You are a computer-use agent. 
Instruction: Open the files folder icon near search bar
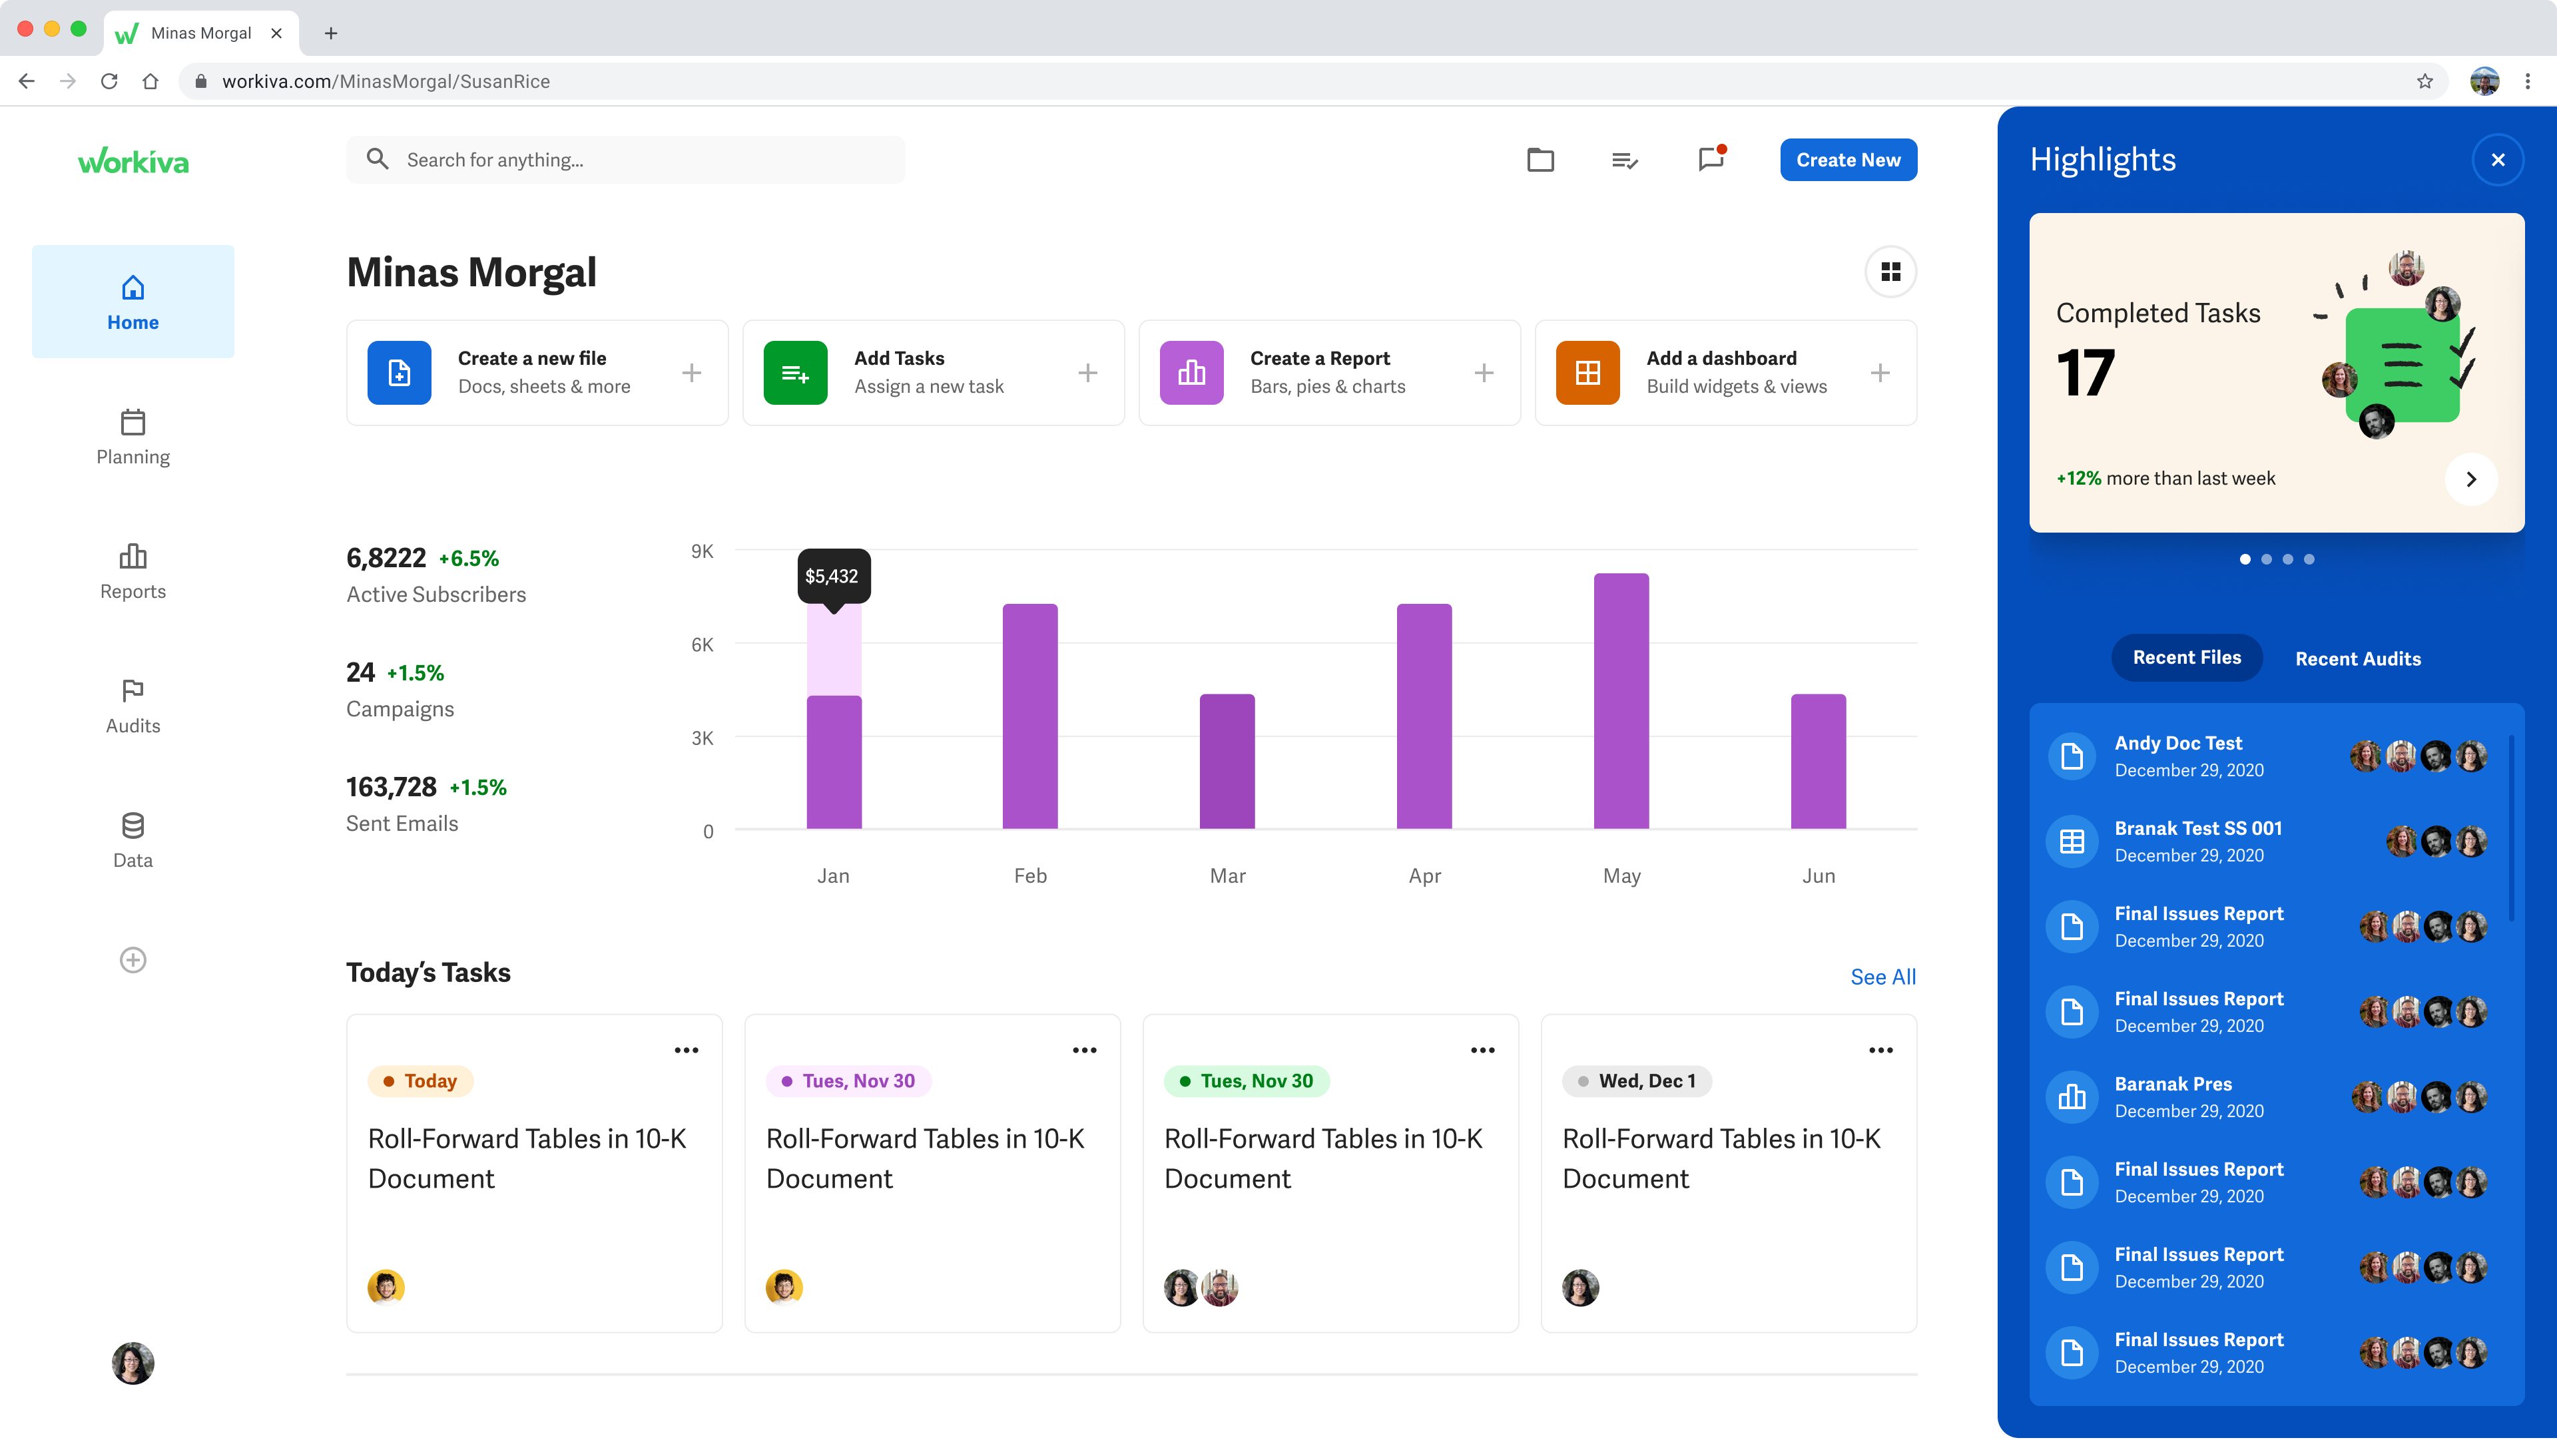tap(1539, 160)
